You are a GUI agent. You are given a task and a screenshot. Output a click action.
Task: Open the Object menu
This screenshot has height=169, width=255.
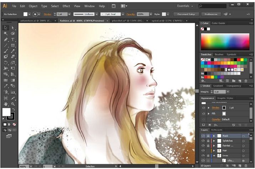pyautogui.click(x=33, y=6)
